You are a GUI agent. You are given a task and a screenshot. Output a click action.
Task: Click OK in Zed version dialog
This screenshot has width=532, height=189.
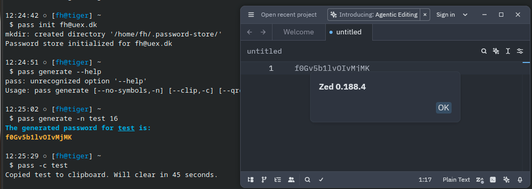(x=443, y=108)
